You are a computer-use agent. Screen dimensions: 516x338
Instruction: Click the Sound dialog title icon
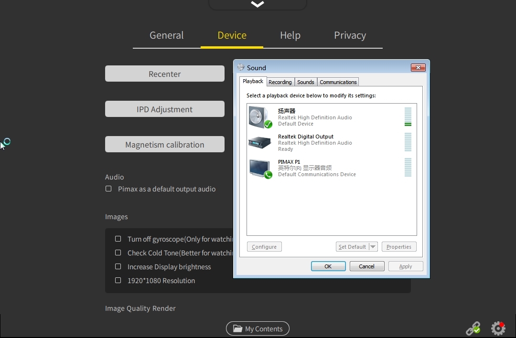241,67
